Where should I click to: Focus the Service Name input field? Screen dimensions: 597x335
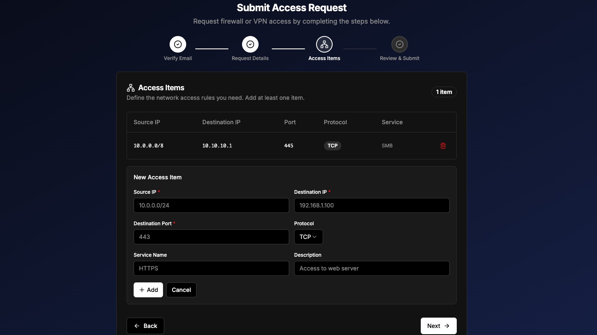[x=211, y=268]
